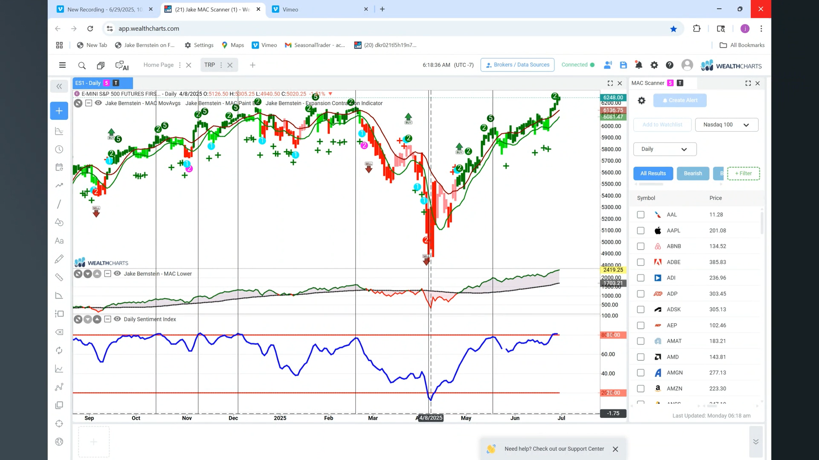This screenshot has width=819, height=460.
Task: Click the browser address bar
Action: click(392, 29)
